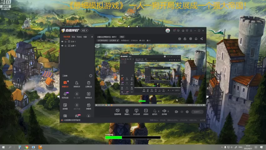
Task: Open the PK tool with the red badge
Action: (x=77, y=116)
